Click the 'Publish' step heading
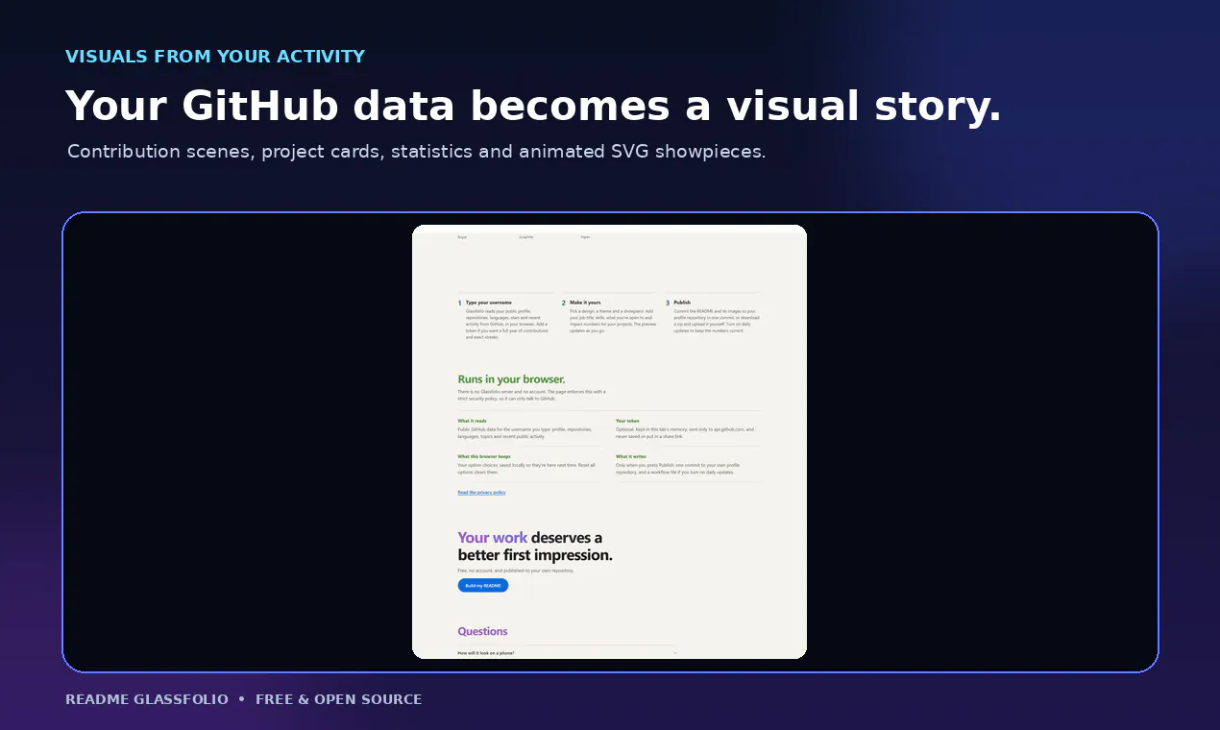 682,303
